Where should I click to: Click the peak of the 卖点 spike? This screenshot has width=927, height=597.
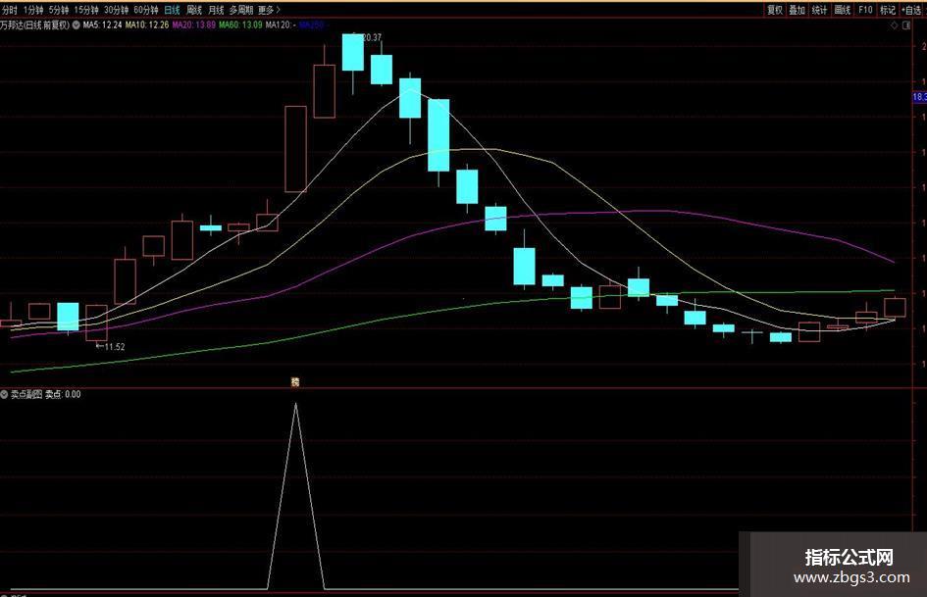[x=295, y=403]
